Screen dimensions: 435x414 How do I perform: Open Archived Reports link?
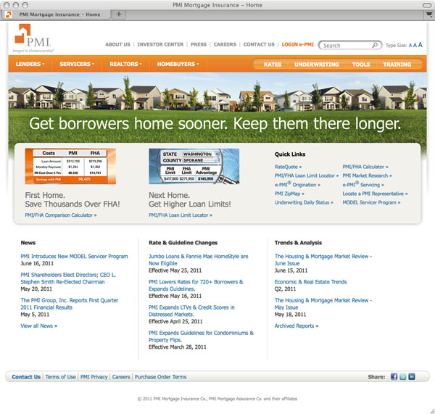click(x=297, y=326)
